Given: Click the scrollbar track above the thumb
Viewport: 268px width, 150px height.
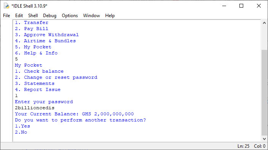Looking at the screenshot, I should pyautogui.click(x=264, y=38).
